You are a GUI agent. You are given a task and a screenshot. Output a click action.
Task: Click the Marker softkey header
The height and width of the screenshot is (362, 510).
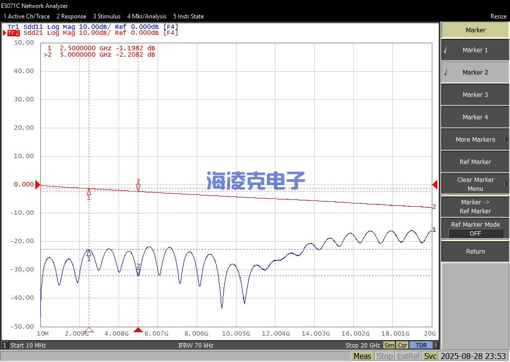click(x=475, y=30)
